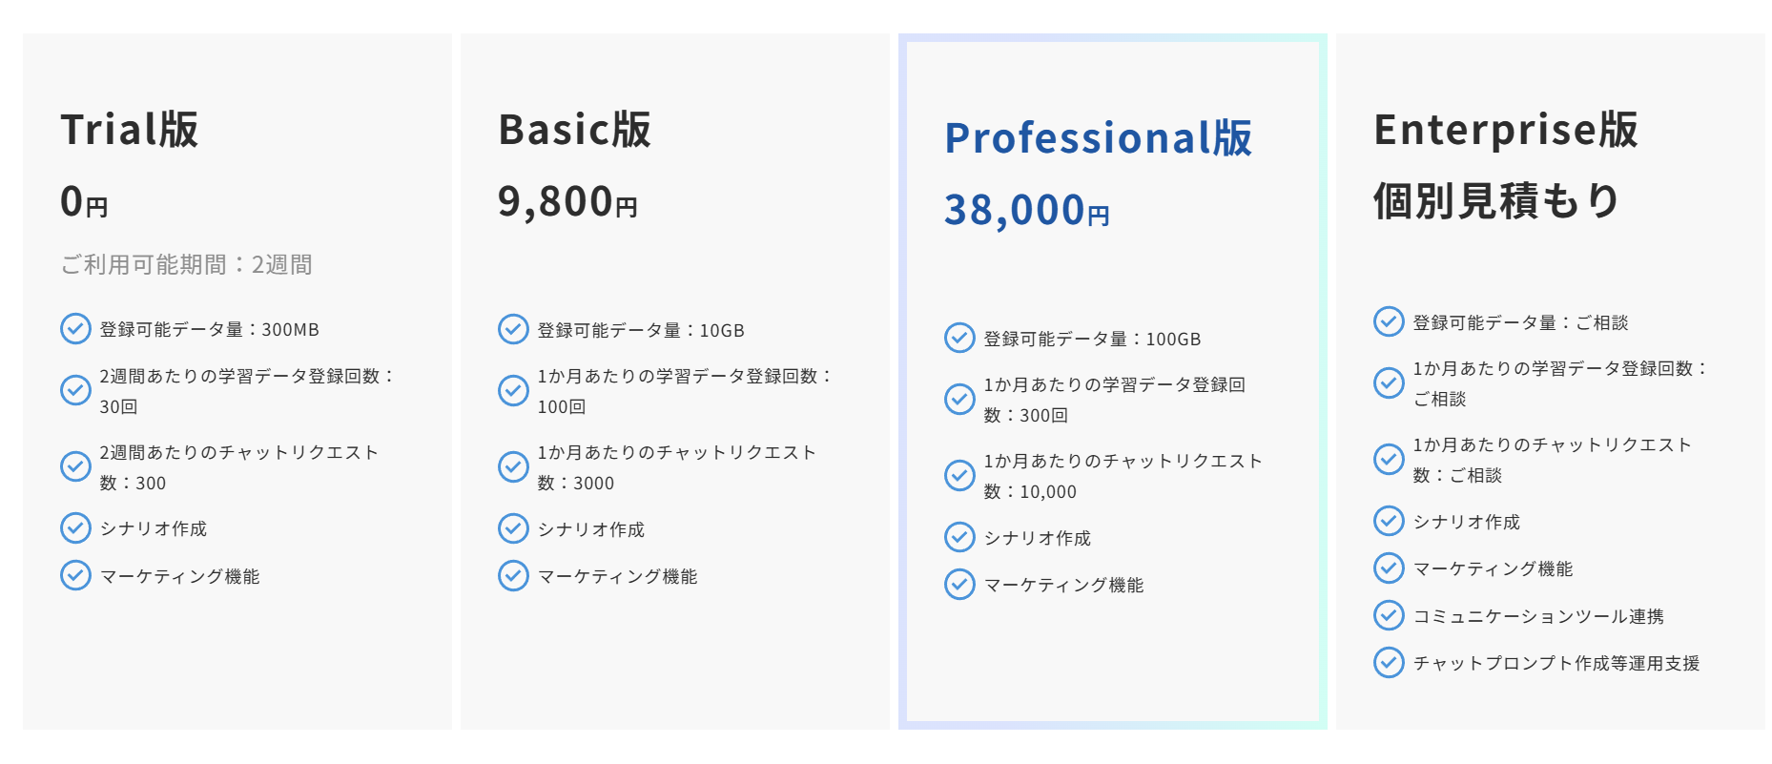Screen dimensions: 1772x764
Task: Select the Trial版 plan heading
Action: point(130,130)
